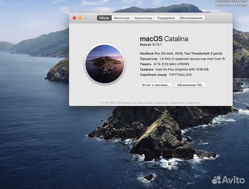The image size is (249, 189).
Task: Click the disabled gray zoom button
Action: pyautogui.click(x=85, y=18)
